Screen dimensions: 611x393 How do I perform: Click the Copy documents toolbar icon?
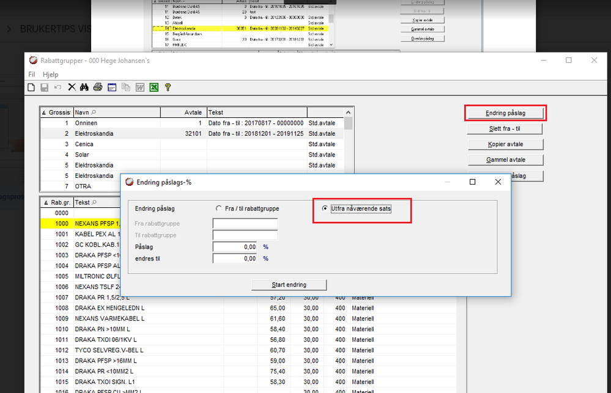click(126, 87)
